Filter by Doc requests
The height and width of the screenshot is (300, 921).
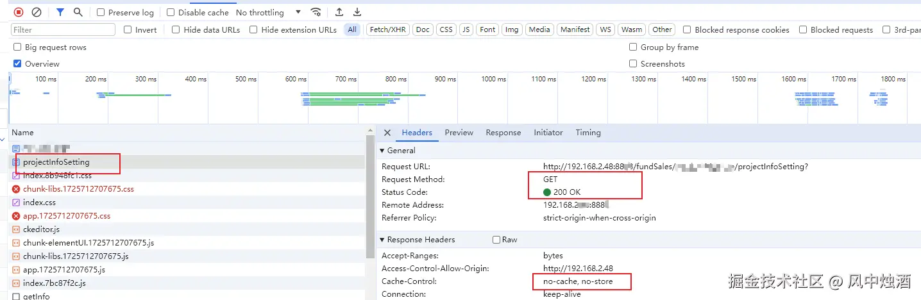[x=423, y=29]
